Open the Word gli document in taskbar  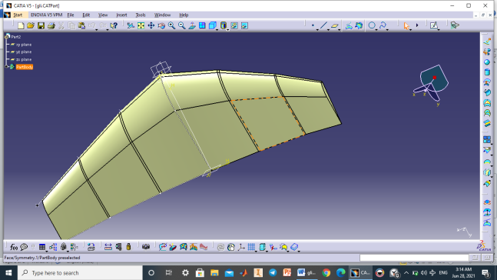click(306, 273)
